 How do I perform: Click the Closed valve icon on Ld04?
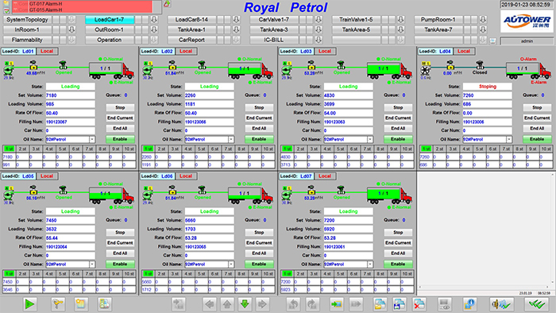(480, 65)
